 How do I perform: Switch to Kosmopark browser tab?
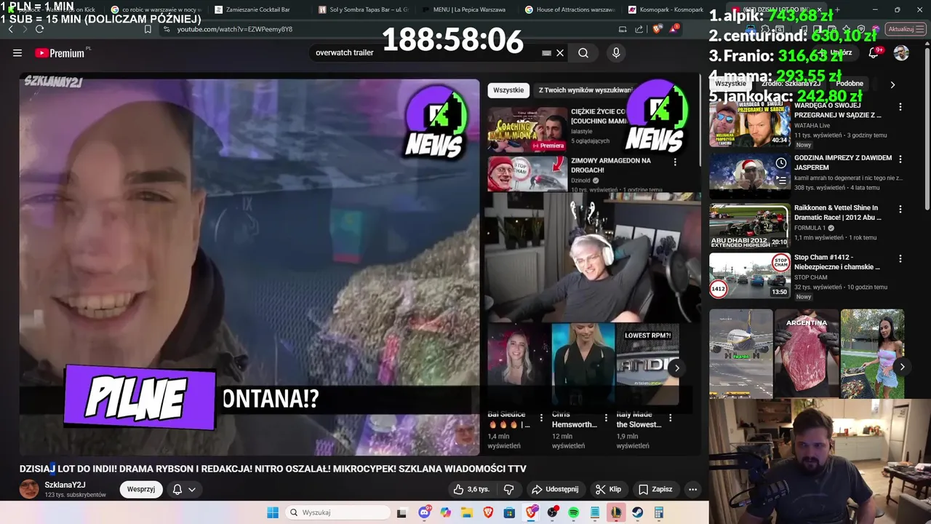coord(666,9)
